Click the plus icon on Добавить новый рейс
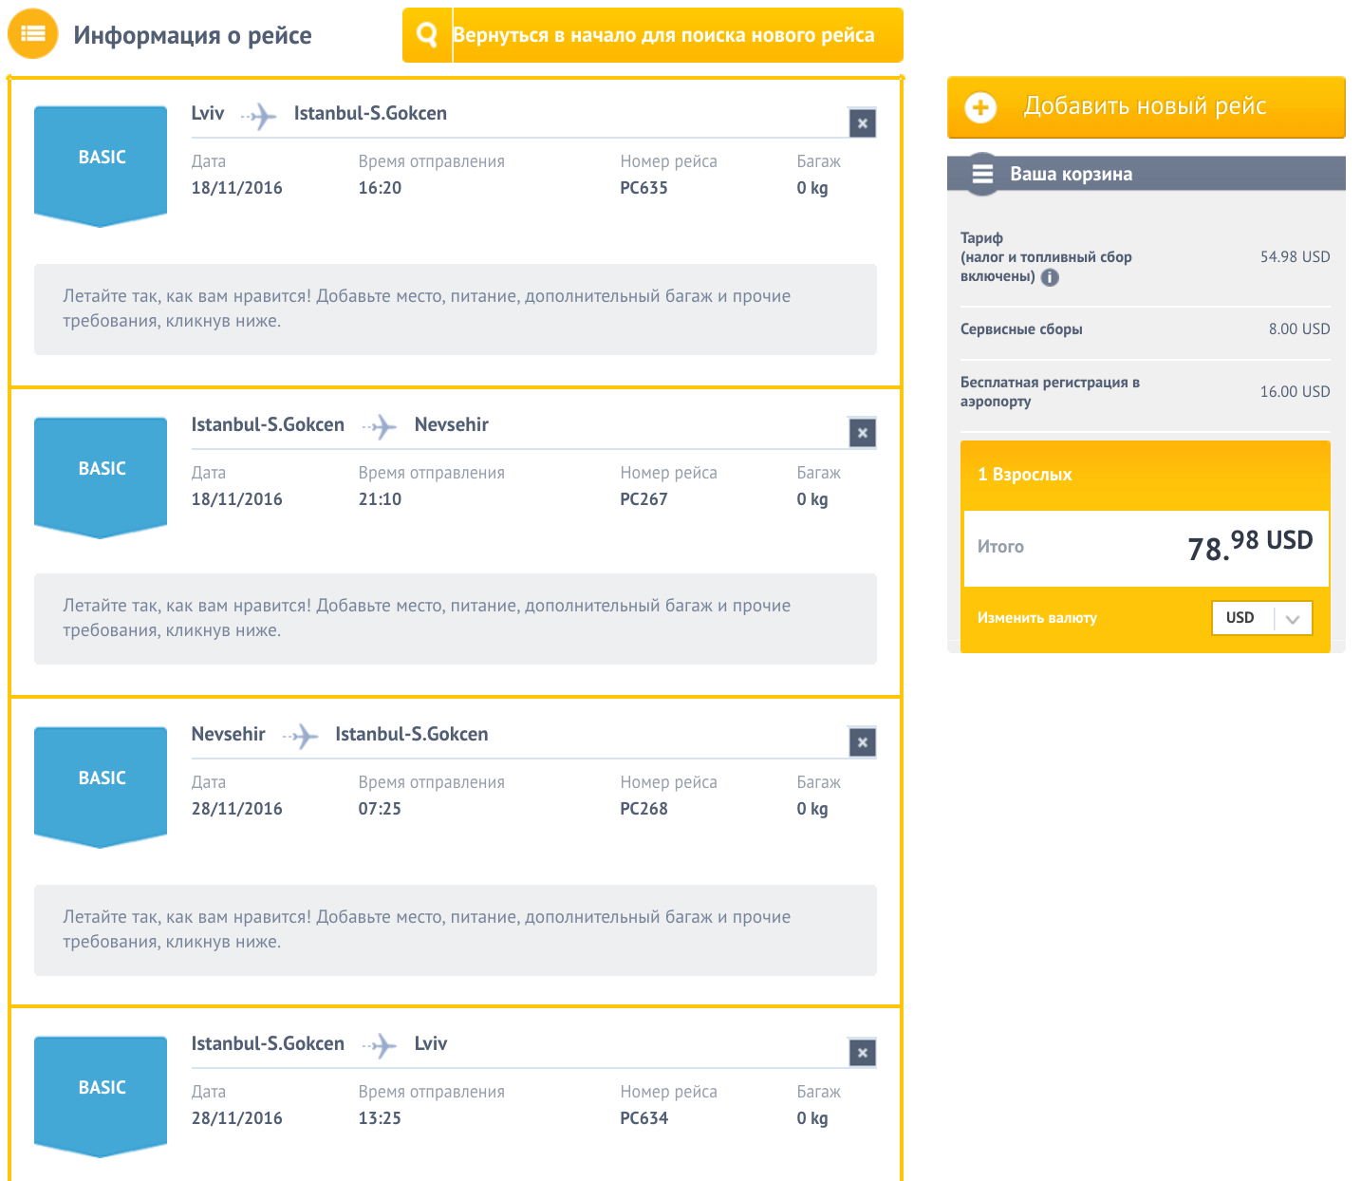Screen dimensions: 1361x1181 coord(980,107)
